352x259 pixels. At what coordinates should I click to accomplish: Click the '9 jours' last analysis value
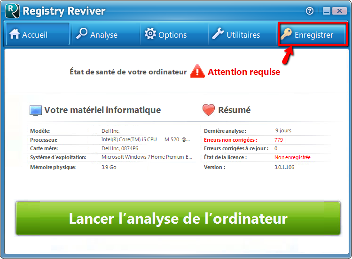tap(283, 131)
